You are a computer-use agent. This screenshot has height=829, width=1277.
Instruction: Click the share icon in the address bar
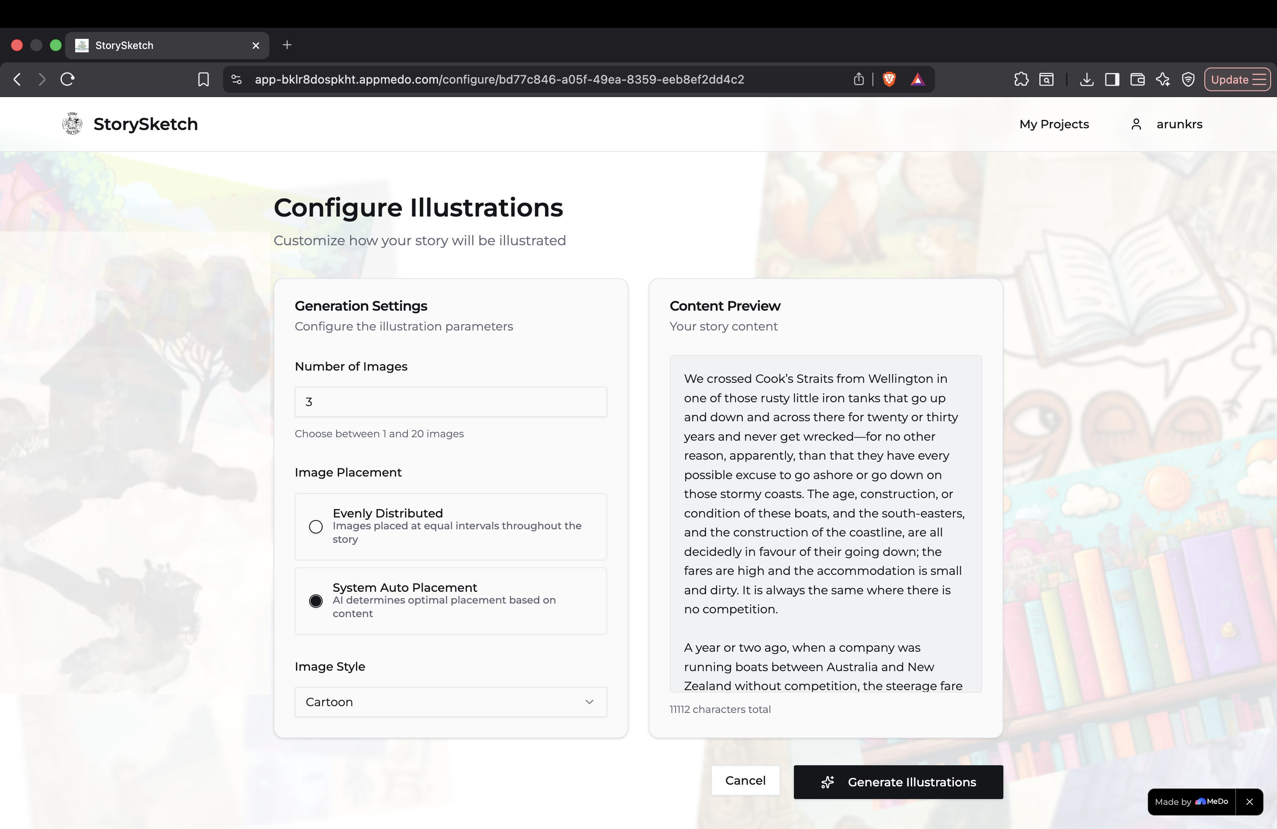tap(859, 79)
